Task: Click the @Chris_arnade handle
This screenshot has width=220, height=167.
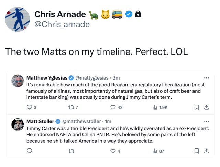Action: (62, 24)
